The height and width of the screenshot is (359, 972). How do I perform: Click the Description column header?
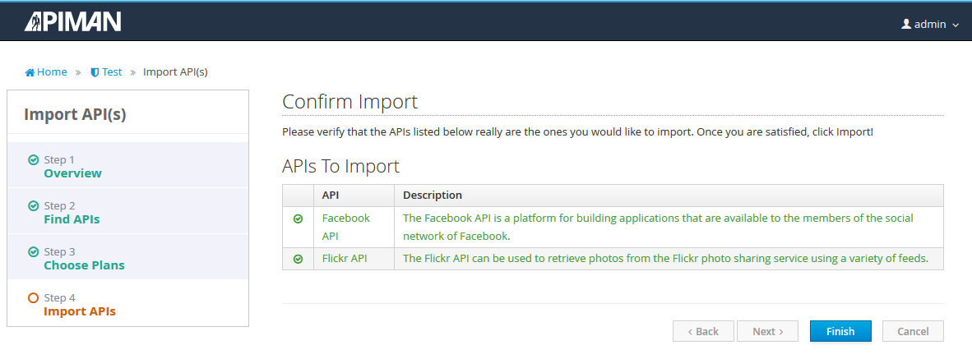point(669,196)
